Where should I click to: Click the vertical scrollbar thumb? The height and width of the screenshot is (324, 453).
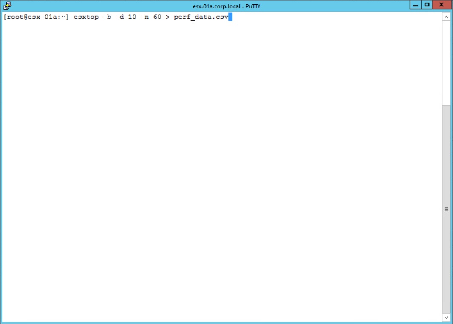pos(446,209)
